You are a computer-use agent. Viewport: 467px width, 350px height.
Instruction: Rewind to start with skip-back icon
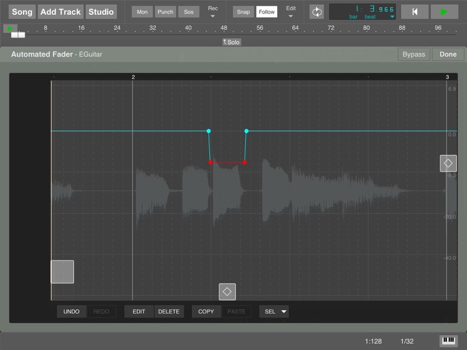click(x=415, y=12)
